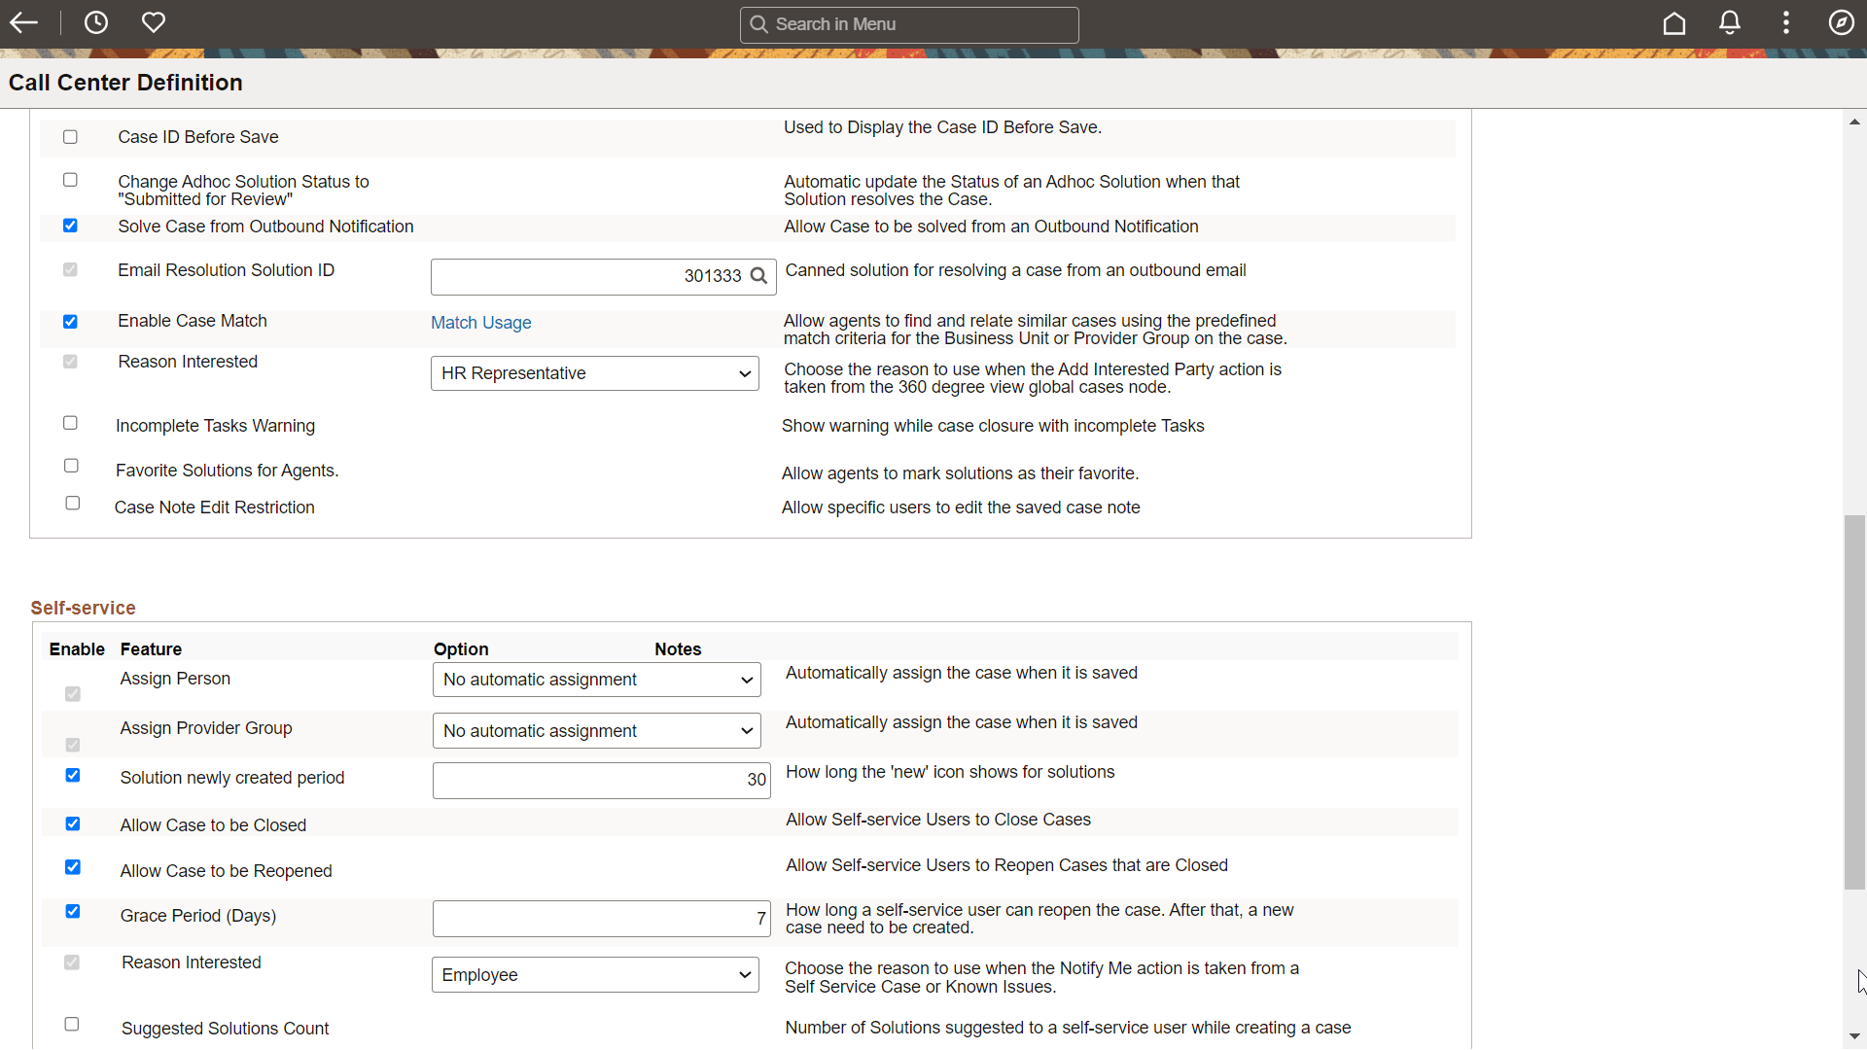
Task: Expand Assign Person assignment dropdown
Action: point(596,680)
